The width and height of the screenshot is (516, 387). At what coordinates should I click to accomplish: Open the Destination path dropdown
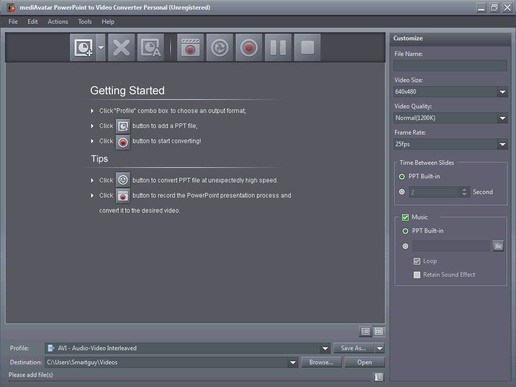pyautogui.click(x=293, y=362)
